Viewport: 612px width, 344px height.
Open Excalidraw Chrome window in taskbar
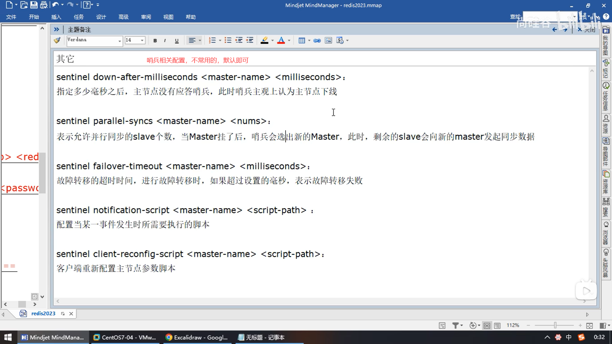(x=197, y=337)
